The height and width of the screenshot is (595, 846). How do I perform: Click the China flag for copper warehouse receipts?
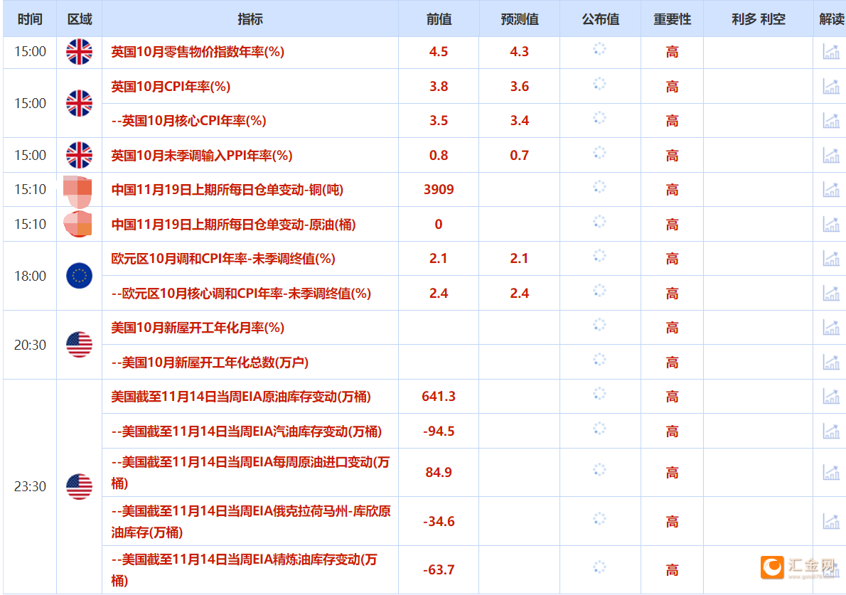pyautogui.click(x=79, y=190)
